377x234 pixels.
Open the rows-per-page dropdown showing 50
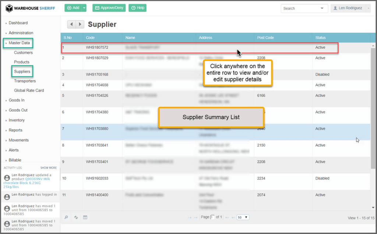(243, 217)
